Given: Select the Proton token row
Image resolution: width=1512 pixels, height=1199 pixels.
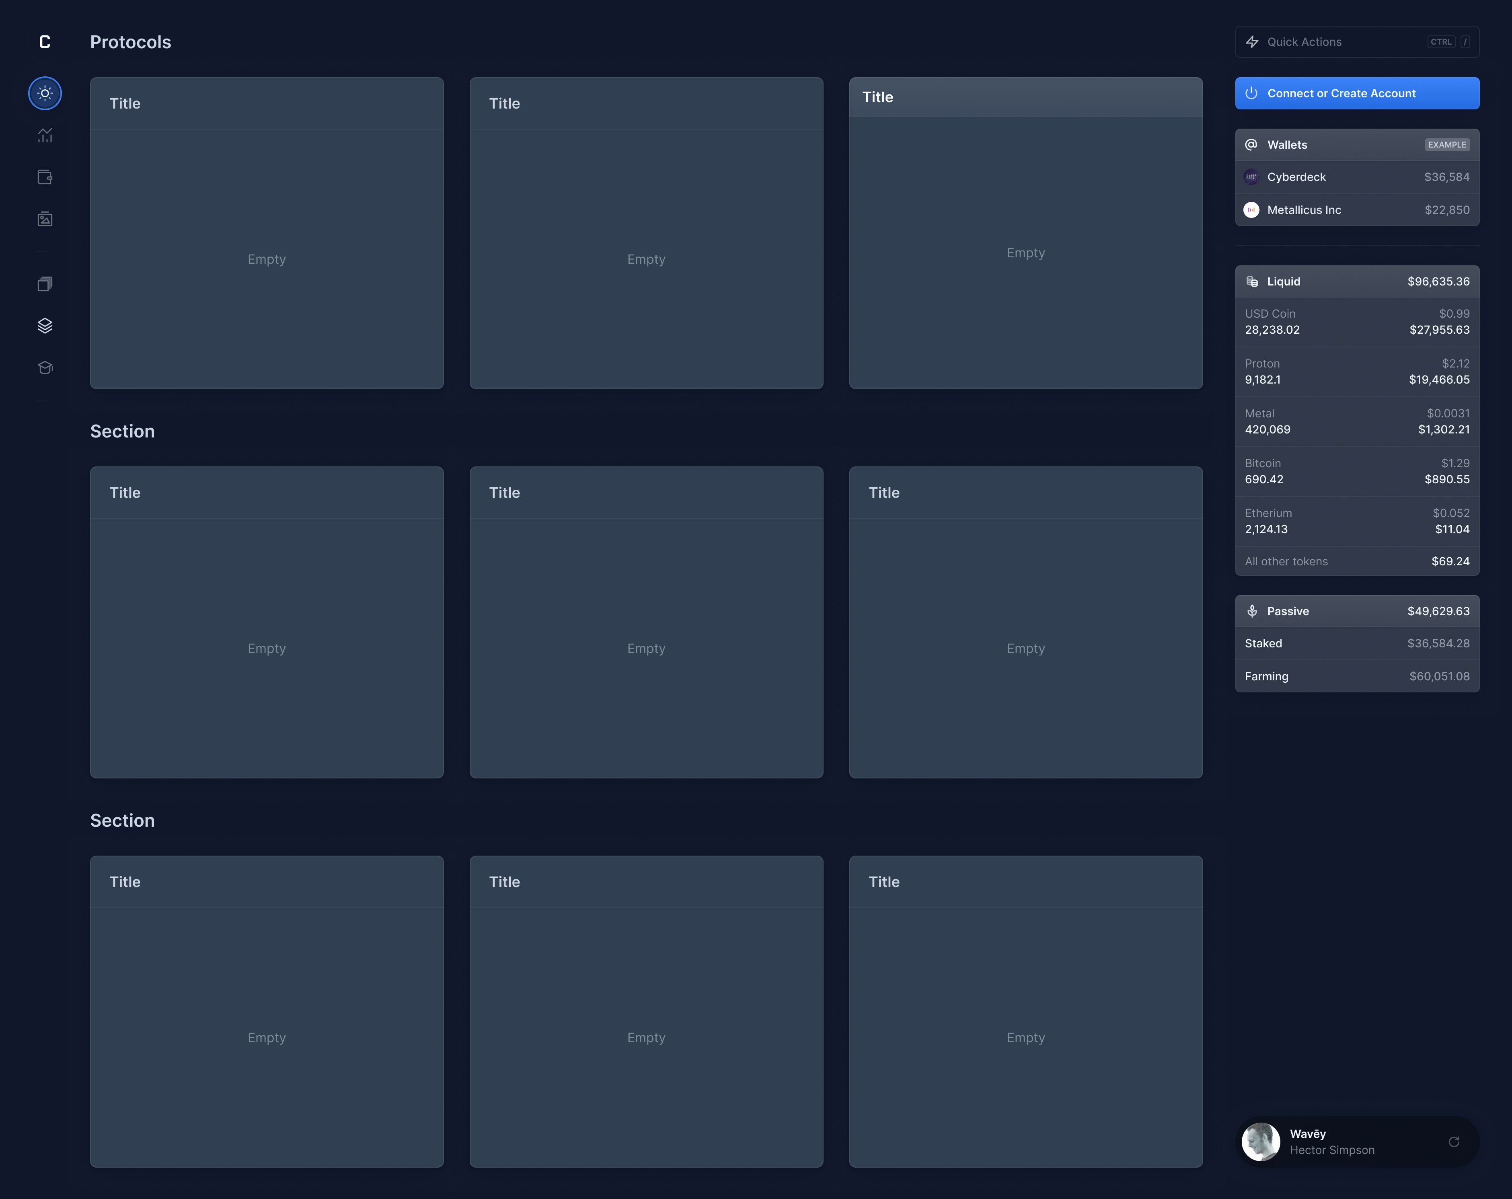Looking at the screenshot, I should (1357, 372).
